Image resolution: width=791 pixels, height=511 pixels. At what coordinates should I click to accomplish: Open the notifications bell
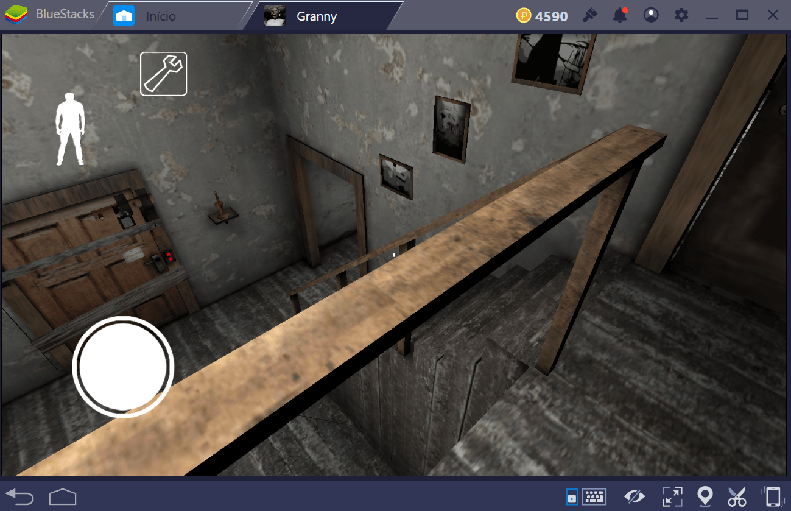click(x=620, y=16)
